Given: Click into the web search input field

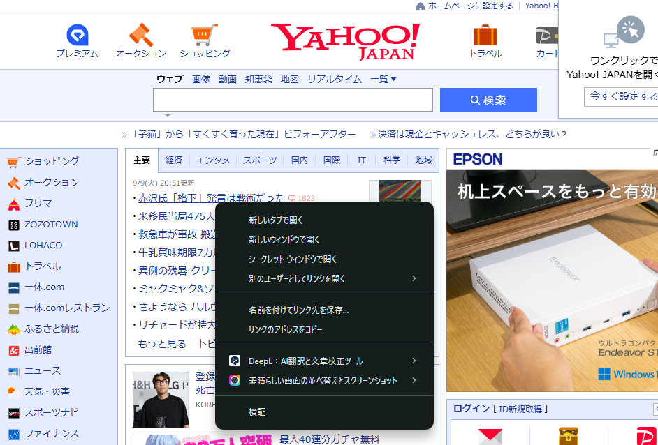Looking at the screenshot, I should (293, 100).
